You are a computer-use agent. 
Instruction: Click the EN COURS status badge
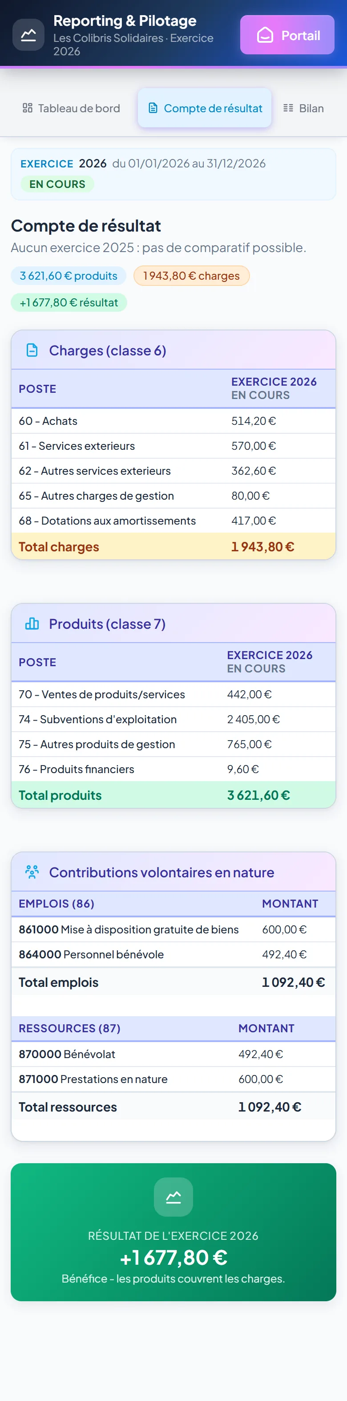tap(57, 184)
